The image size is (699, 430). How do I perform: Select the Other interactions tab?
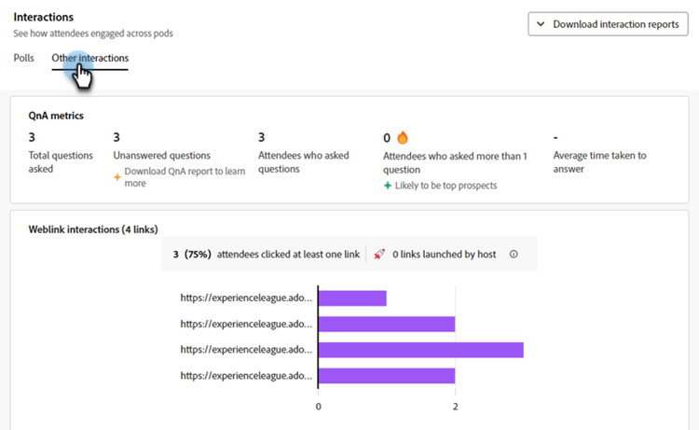(90, 58)
